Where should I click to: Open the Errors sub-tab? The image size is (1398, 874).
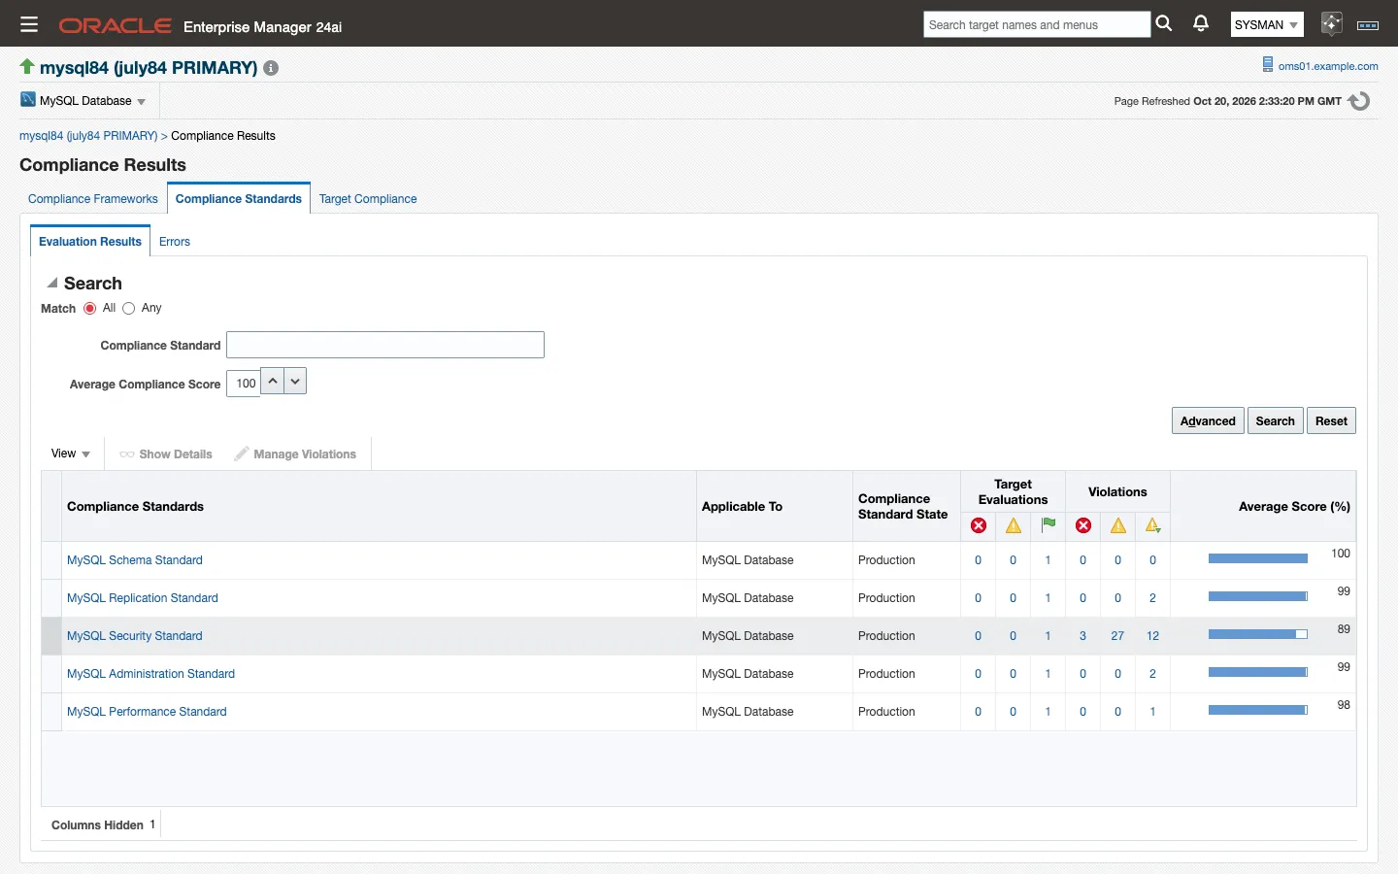click(x=175, y=242)
